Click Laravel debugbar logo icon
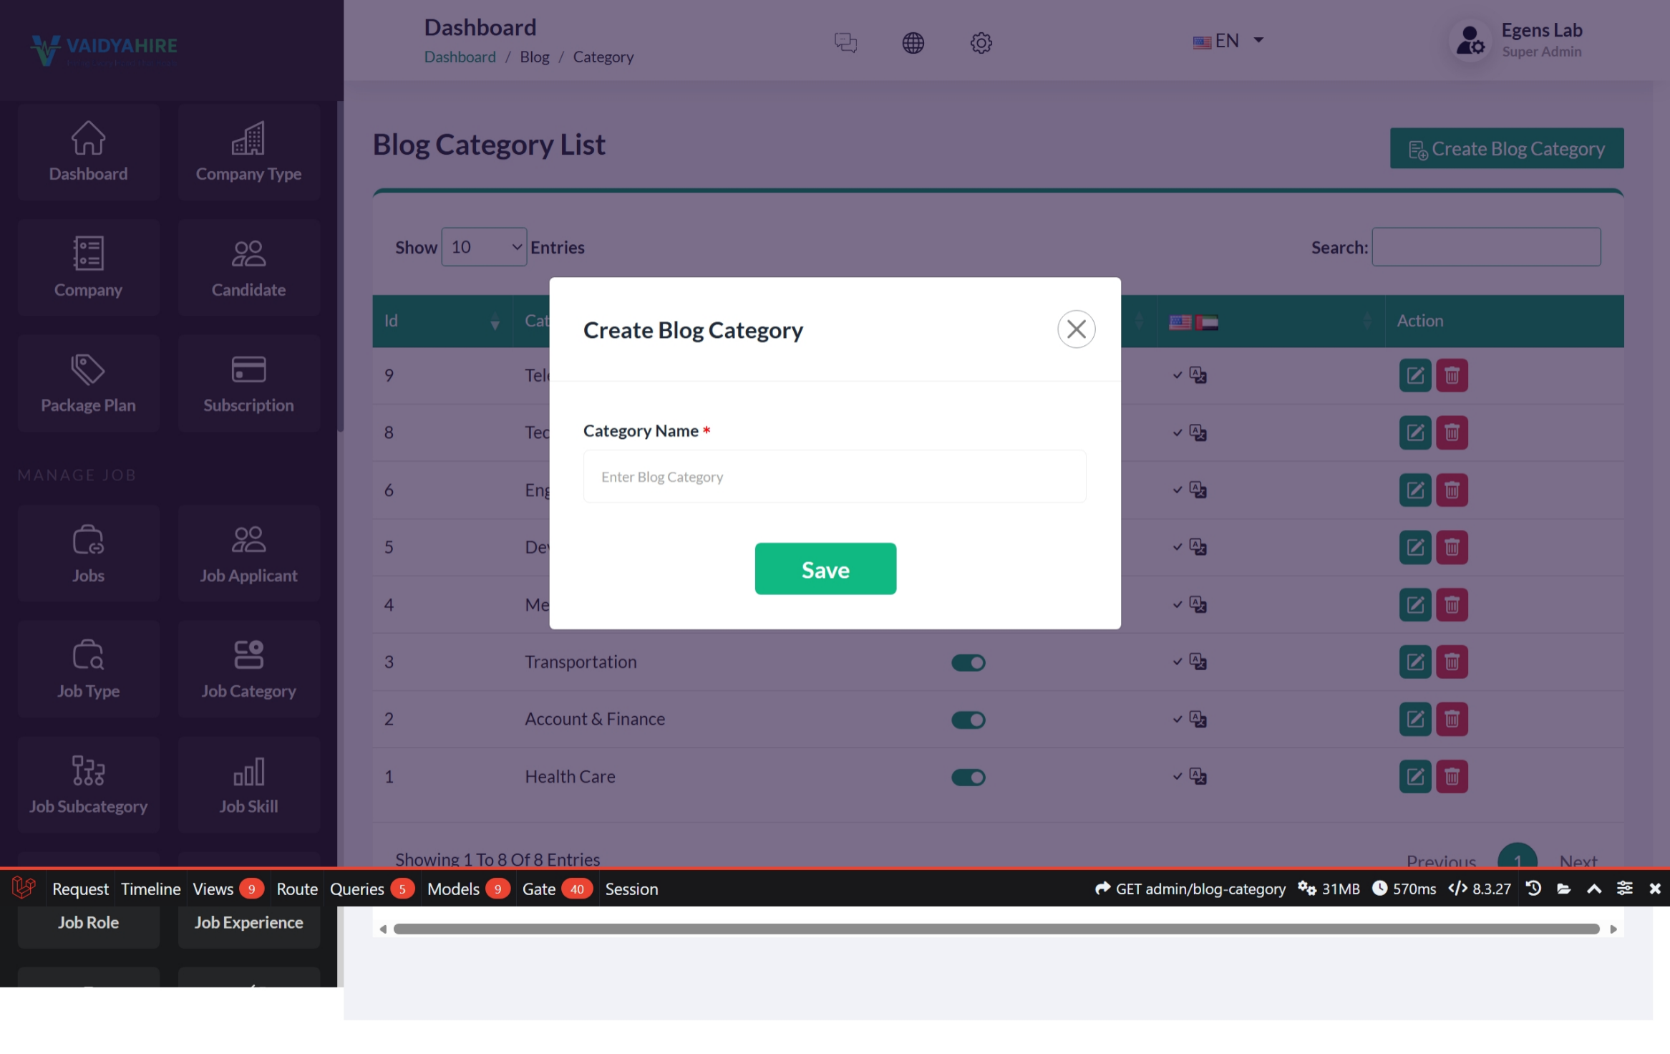Screen dimensions: 1670x1054 24,888
